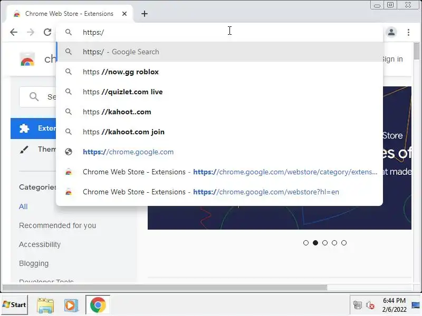Select the fourth carousel dot
422x316 pixels.
[x=334, y=243]
